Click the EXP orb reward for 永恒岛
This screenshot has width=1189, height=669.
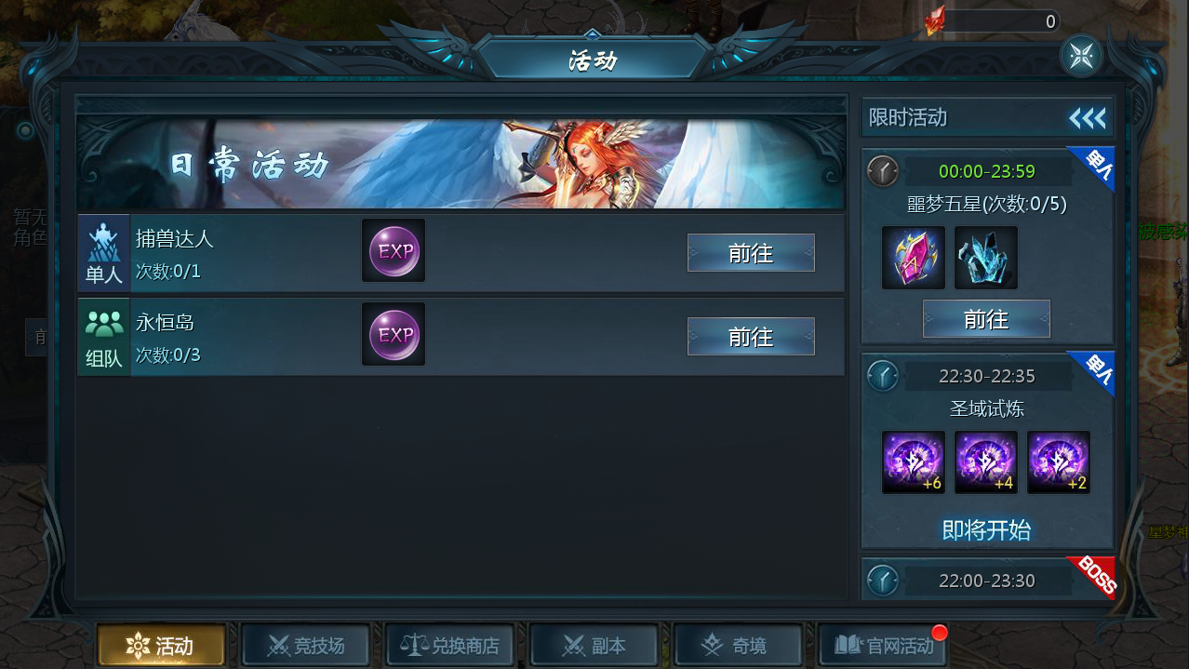click(x=394, y=334)
